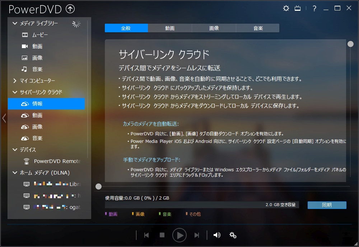This screenshot has height=247, width=359.
Task: Click the volume speaker icon
Action: [x=216, y=235]
